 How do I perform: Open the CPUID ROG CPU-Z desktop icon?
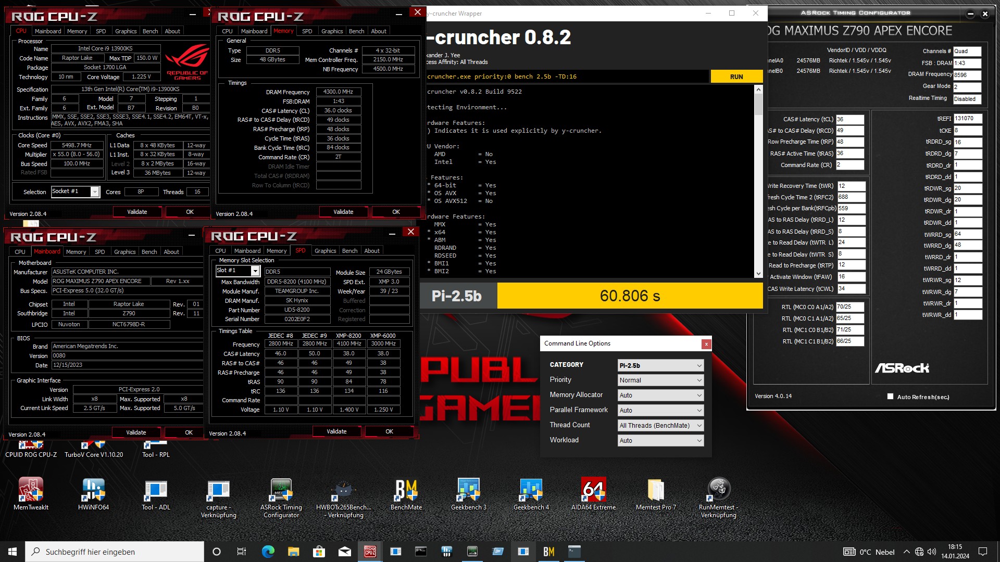(31, 450)
